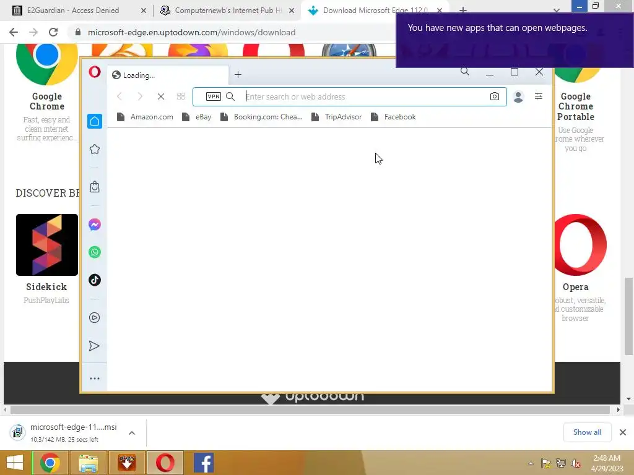The image size is (634, 475).
Task: Open Sidekick browser thumbnail
Action: [x=47, y=245]
